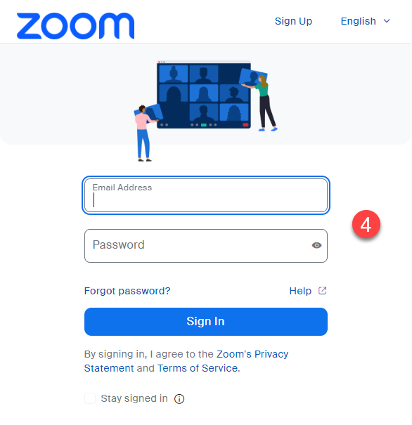Click the blue Sign In button
This screenshot has height=425, width=412.
point(206,322)
